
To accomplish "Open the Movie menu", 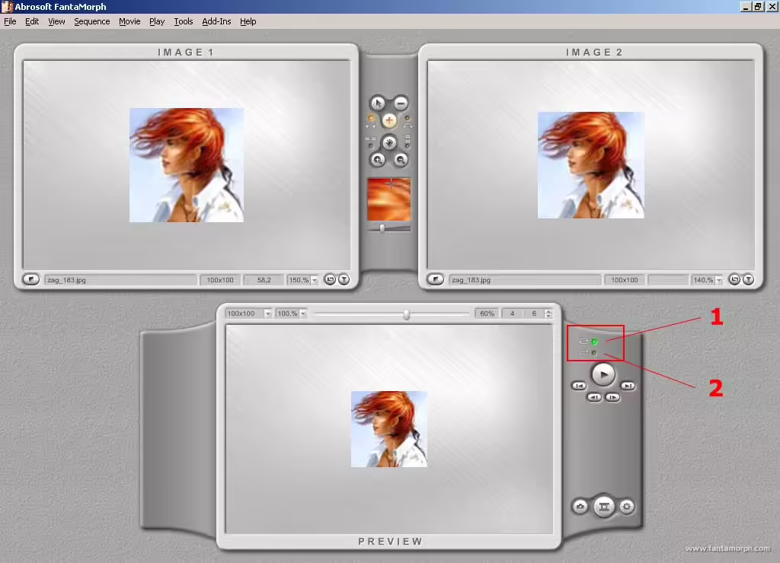I will tap(129, 21).
